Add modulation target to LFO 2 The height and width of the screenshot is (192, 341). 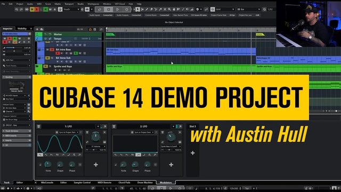click(x=171, y=165)
